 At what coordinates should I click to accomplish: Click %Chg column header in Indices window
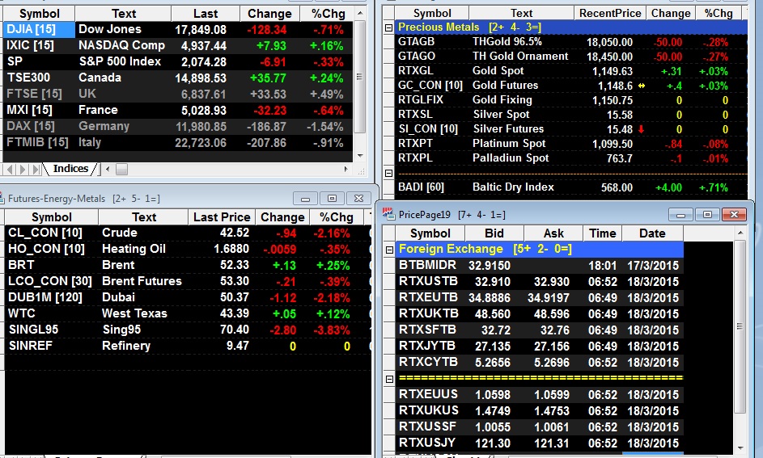coord(328,14)
